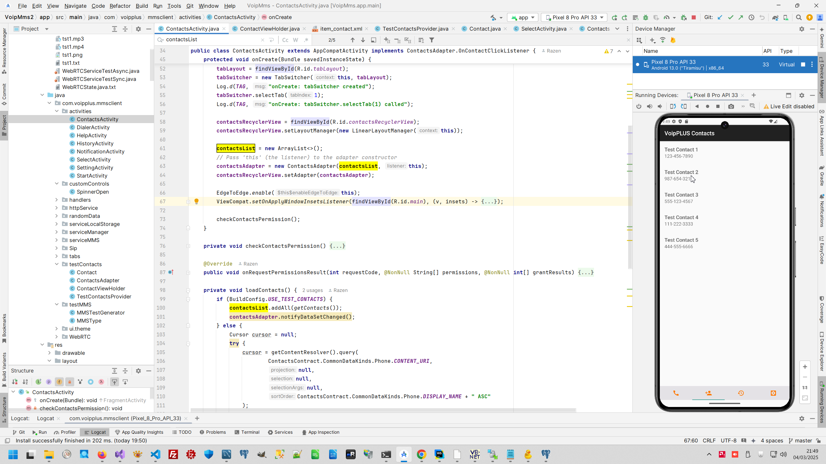Viewport: 826px width, 464px height.
Task: Rotate emulator left icon
Action: 673,106
